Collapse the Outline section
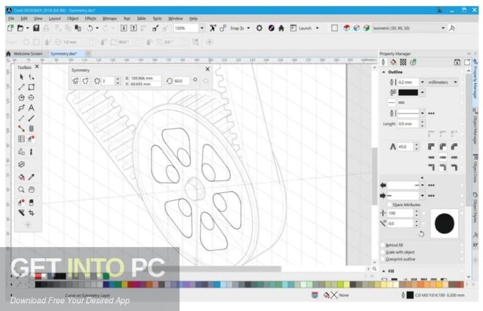 (x=384, y=72)
